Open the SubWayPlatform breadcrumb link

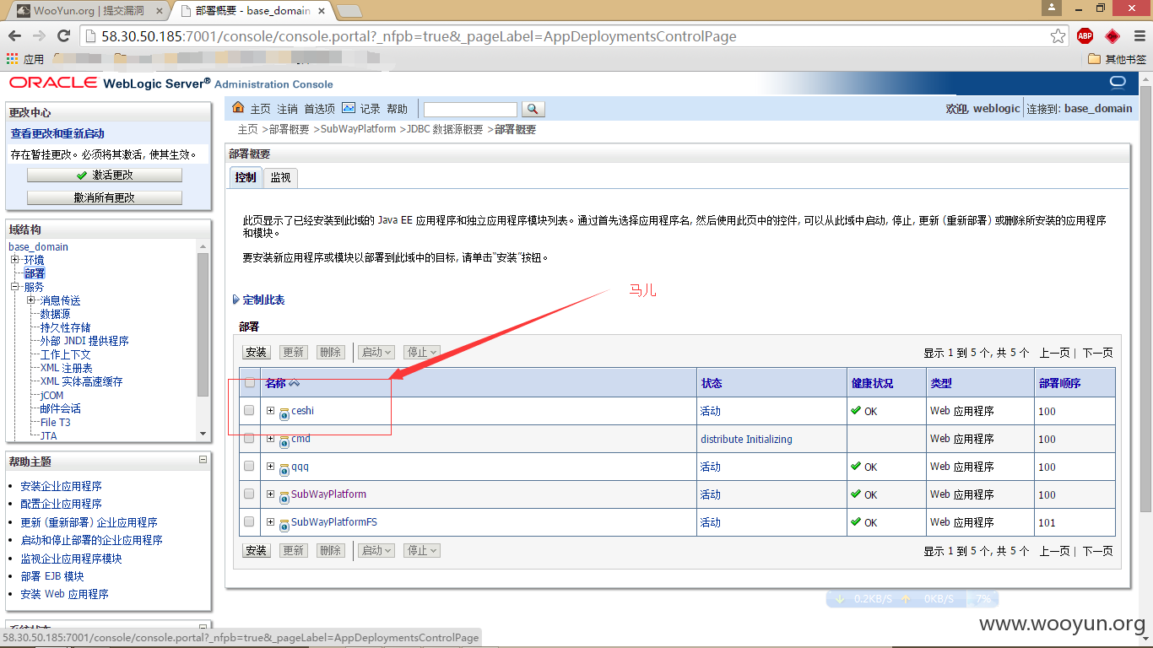pos(358,129)
